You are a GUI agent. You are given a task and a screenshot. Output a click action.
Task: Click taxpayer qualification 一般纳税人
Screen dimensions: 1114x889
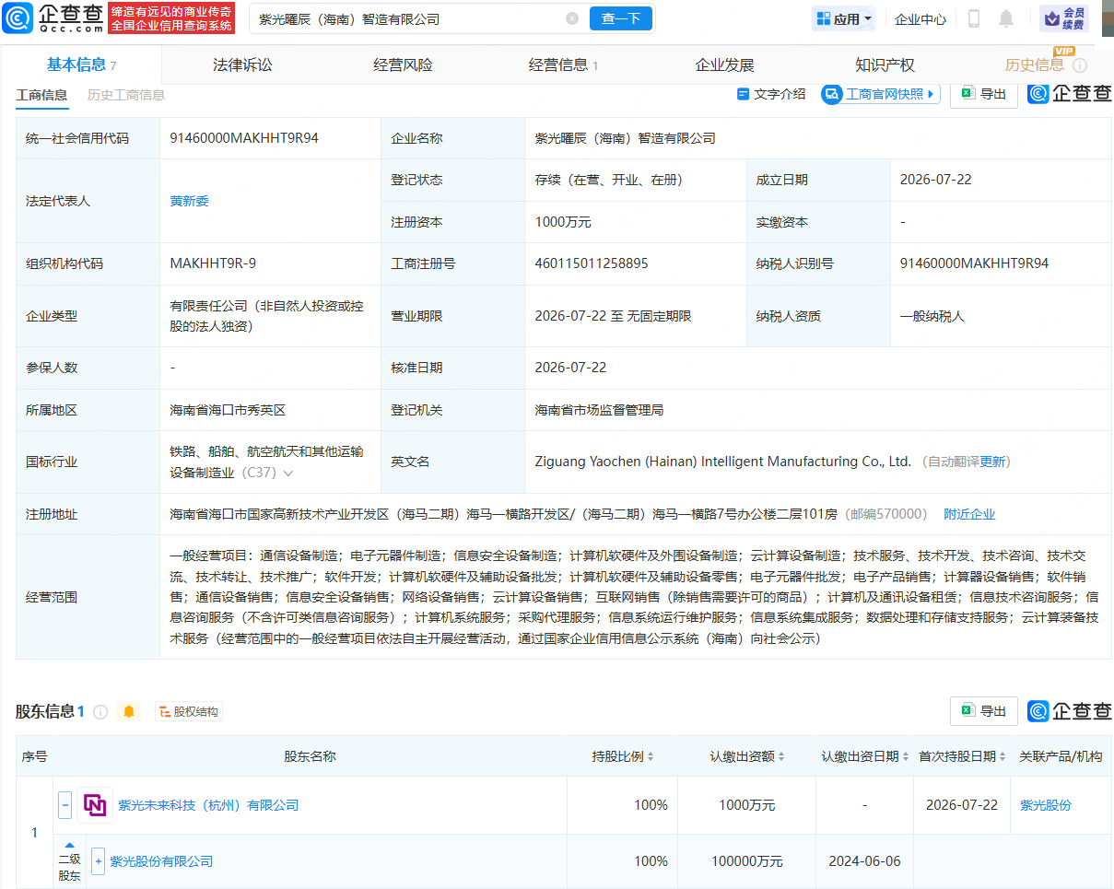point(932,316)
